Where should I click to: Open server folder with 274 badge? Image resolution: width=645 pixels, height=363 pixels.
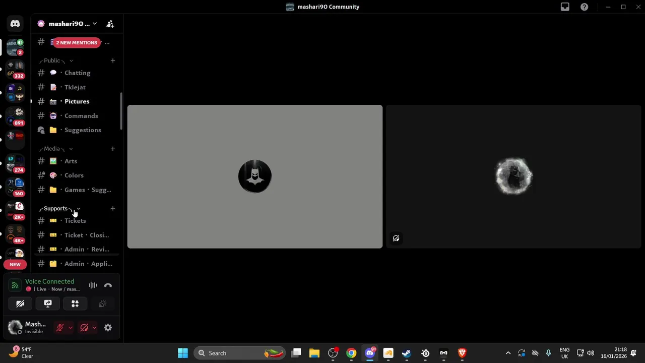point(15,164)
